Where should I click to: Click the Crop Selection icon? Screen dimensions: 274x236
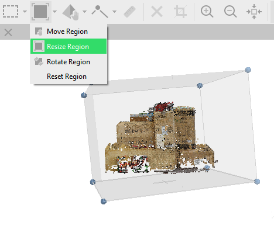180,12
